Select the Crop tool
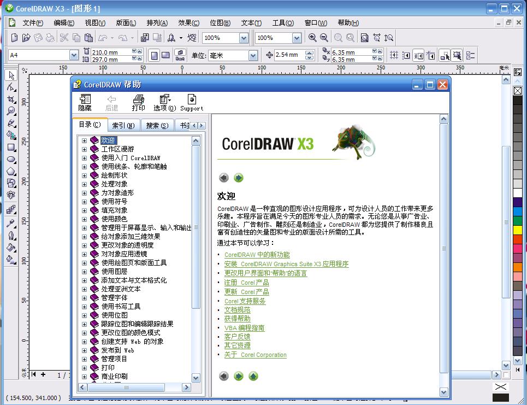 (x=11, y=99)
